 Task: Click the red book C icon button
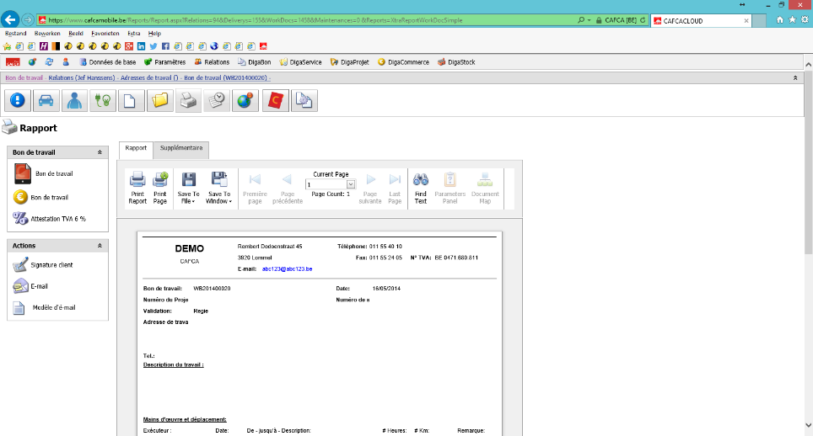275,100
